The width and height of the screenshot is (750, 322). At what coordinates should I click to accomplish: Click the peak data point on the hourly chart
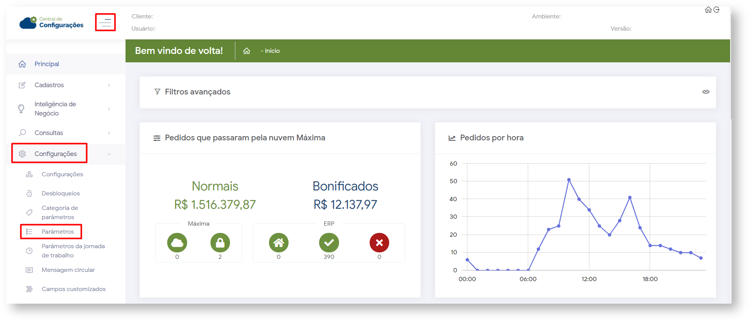pyautogui.click(x=569, y=180)
